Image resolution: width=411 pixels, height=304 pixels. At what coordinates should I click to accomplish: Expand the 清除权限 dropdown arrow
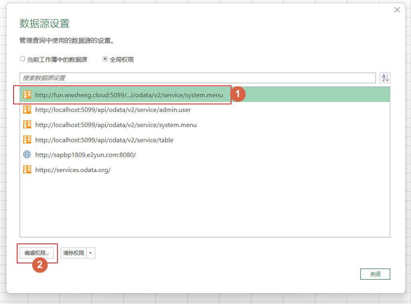(x=91, y=253)
